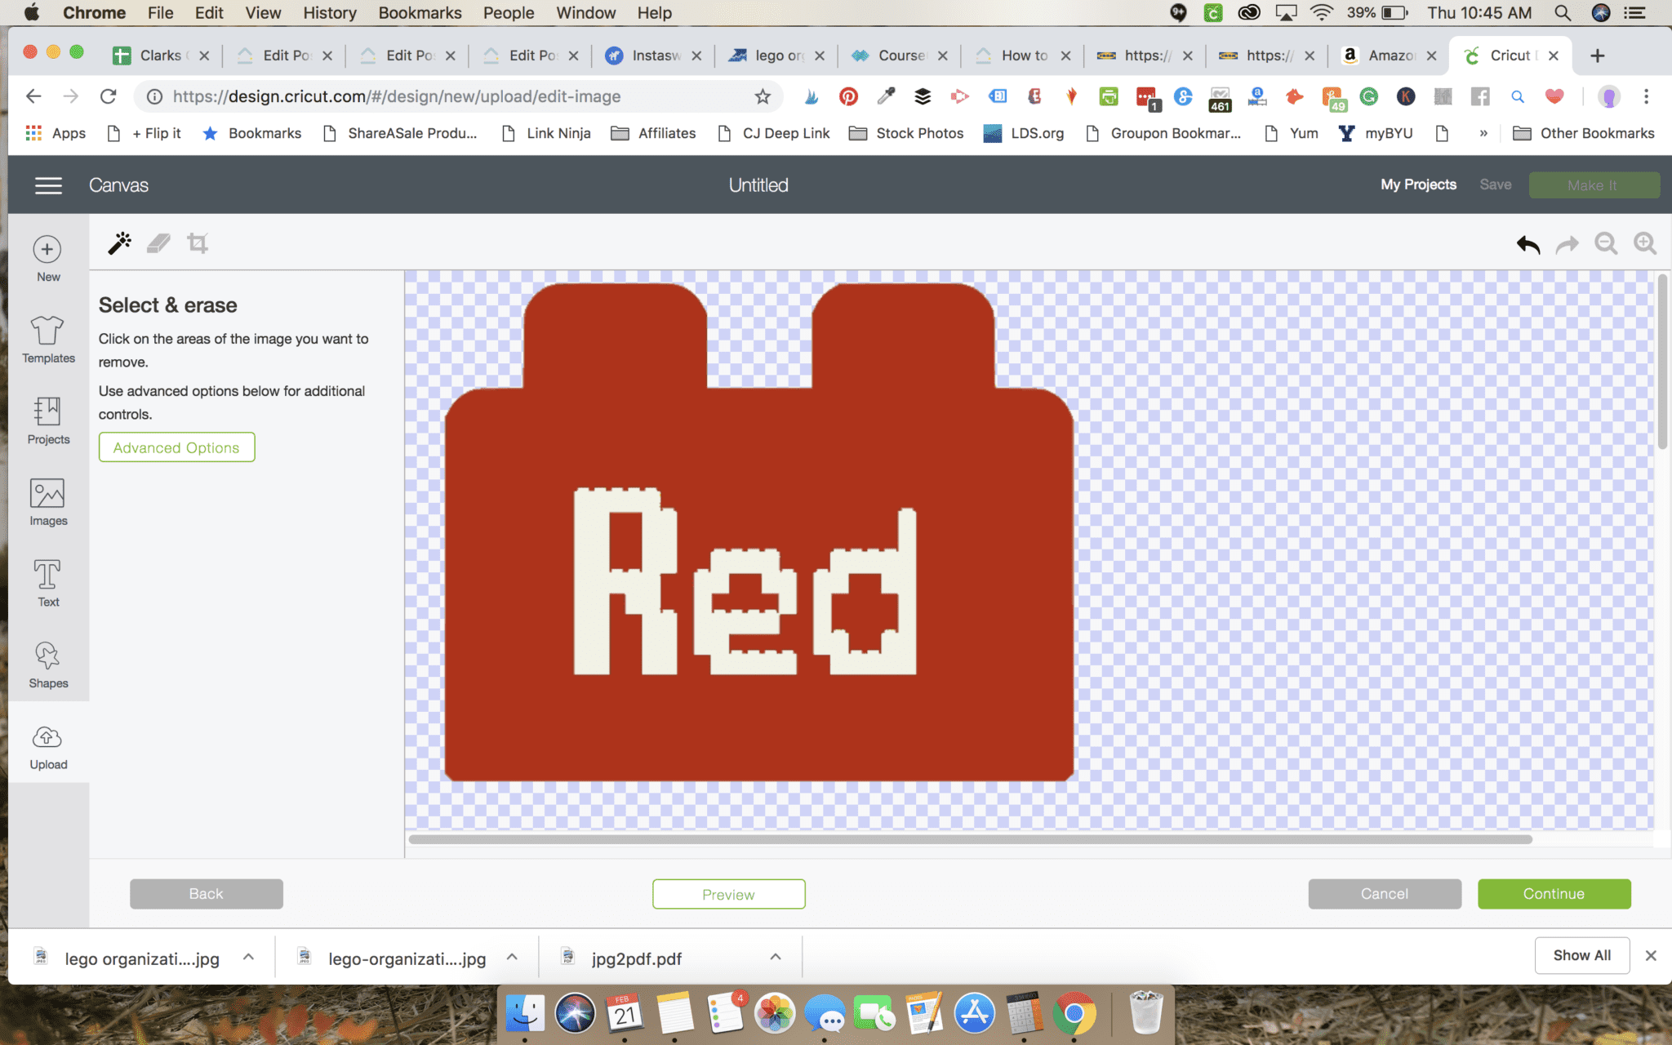Viewport: 1672px width, 1045px height.
Task: Bookmark this page with the star icon
Action: point(763,96)
